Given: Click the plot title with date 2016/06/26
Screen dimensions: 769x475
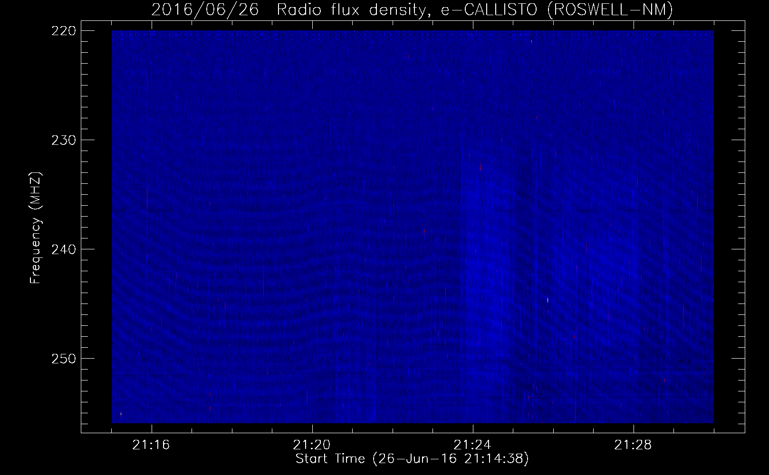Looking at the screenshot, I should click(412, 9).
